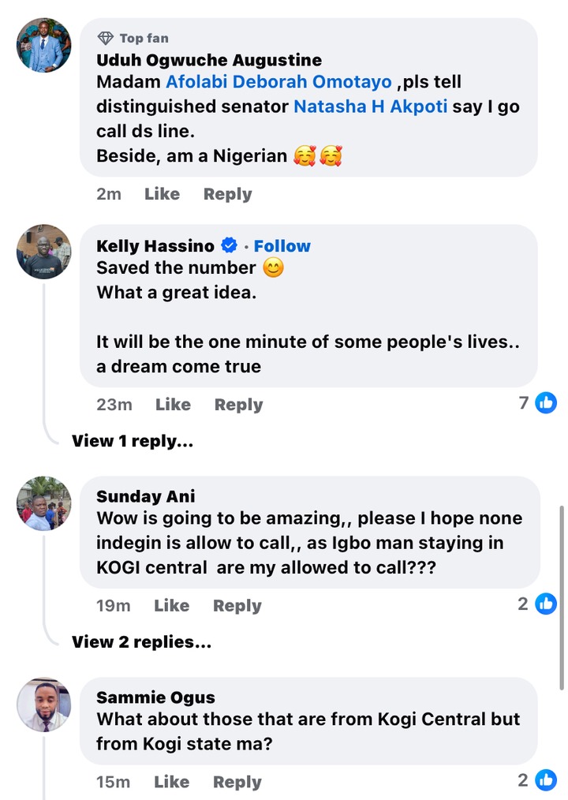Expand View 1 reply under Kelly Hassino
The image size is (568, 800).
tap(133, 441)
